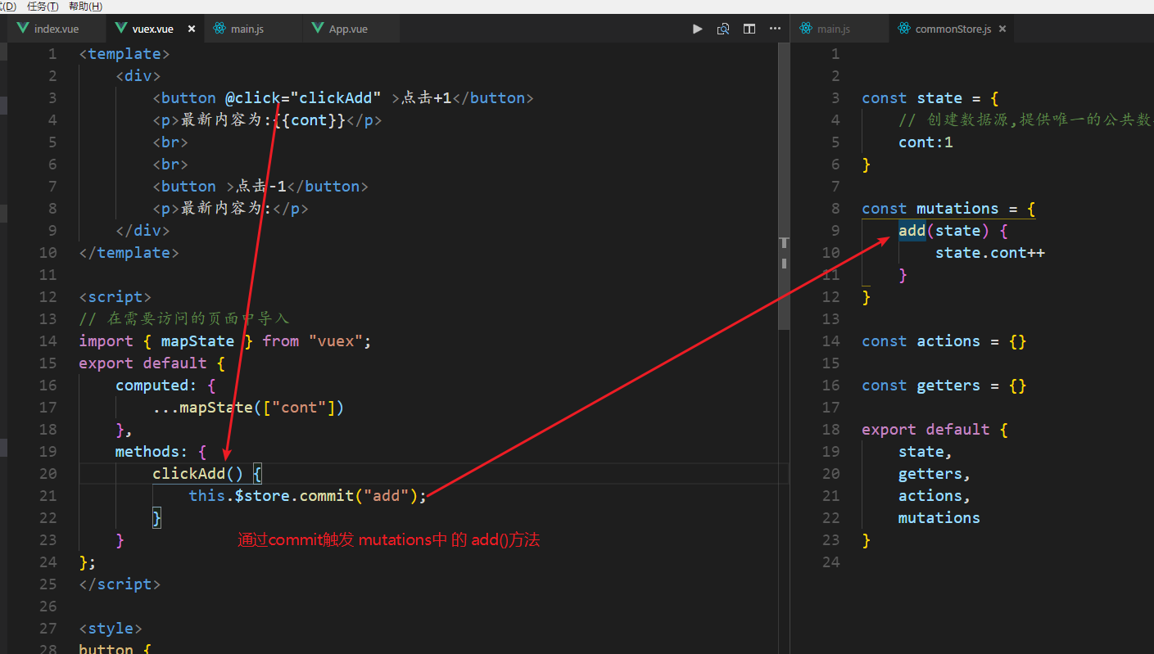Click export default in vuex.vue line 15

(x=143, y=363)
